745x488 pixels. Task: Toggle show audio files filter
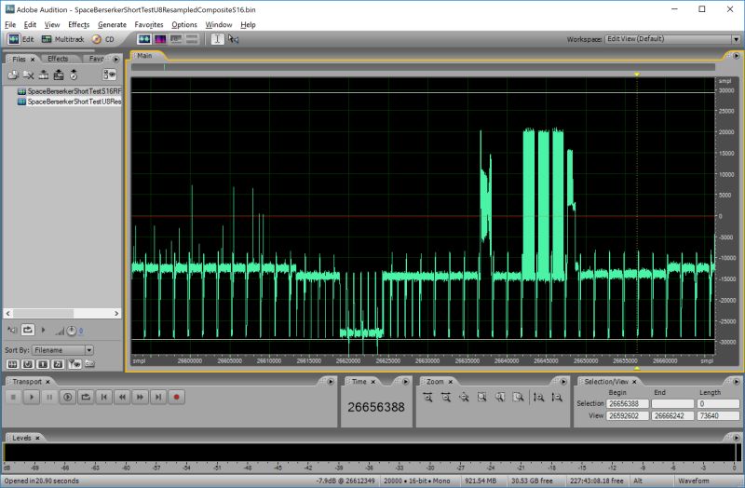pyautogui.click(x=13, y=364)
